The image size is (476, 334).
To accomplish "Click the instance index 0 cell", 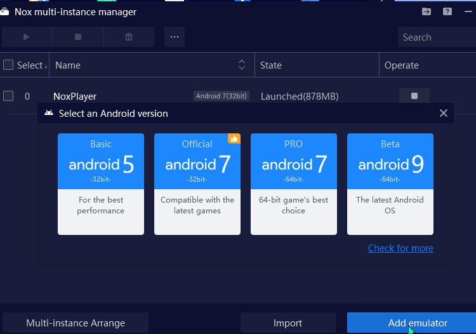I will (x=27, y=97).
